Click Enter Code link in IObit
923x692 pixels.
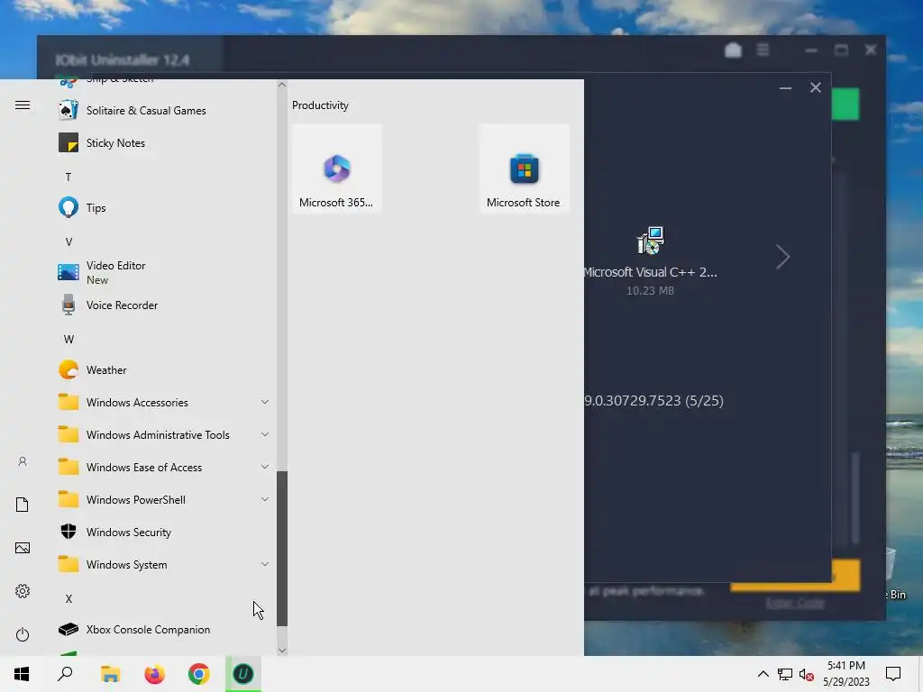(x=795, y=603)
